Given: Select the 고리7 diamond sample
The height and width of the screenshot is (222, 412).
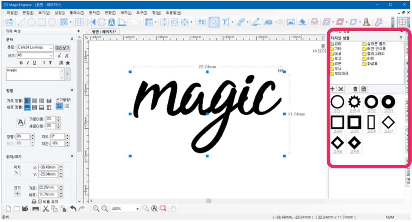Looking at the screenshot, I should (388, 124).
